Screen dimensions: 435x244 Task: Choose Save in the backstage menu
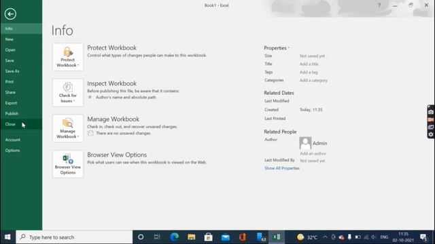[x=21, y=60]
